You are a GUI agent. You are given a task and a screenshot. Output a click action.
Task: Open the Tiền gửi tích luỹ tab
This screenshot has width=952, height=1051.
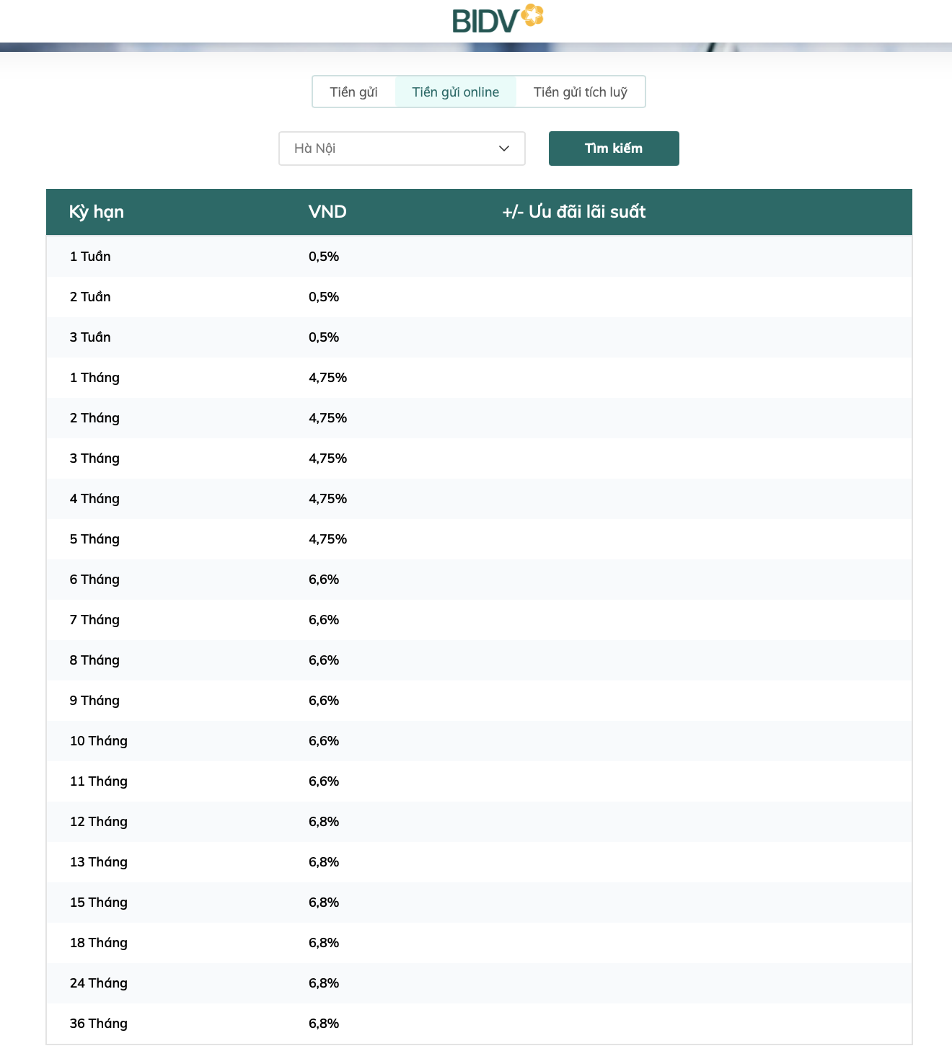[x=581, y=92]
